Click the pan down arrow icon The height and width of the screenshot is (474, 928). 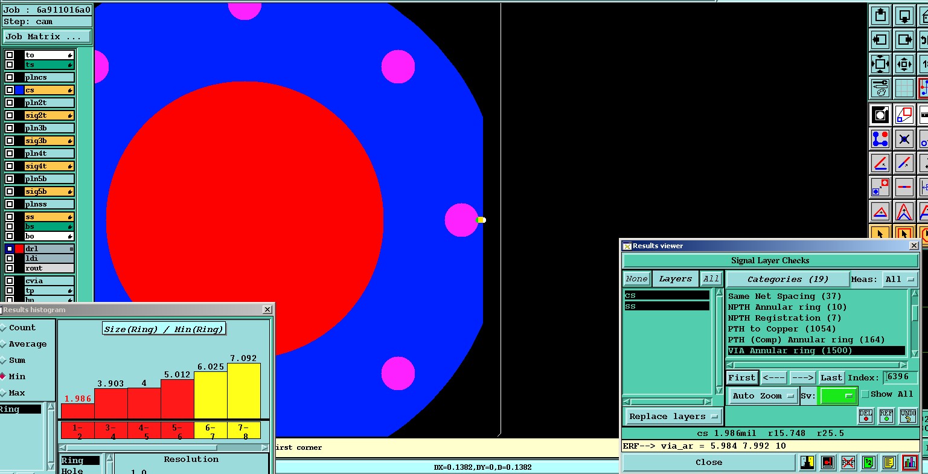pos(904,16)
